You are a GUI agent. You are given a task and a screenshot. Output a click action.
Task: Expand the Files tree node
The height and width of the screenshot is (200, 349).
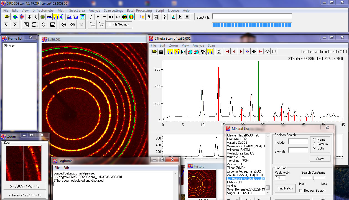click(x=6, y=45)
